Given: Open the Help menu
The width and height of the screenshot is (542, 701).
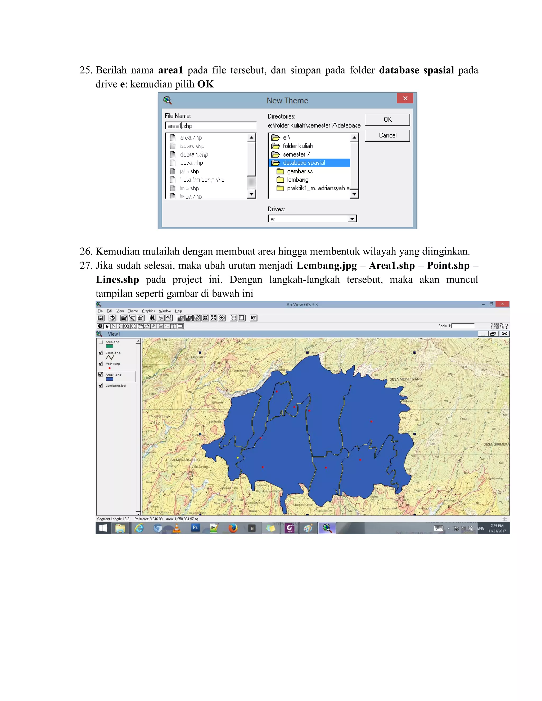Looking at the screenshot, I should 179,311.
